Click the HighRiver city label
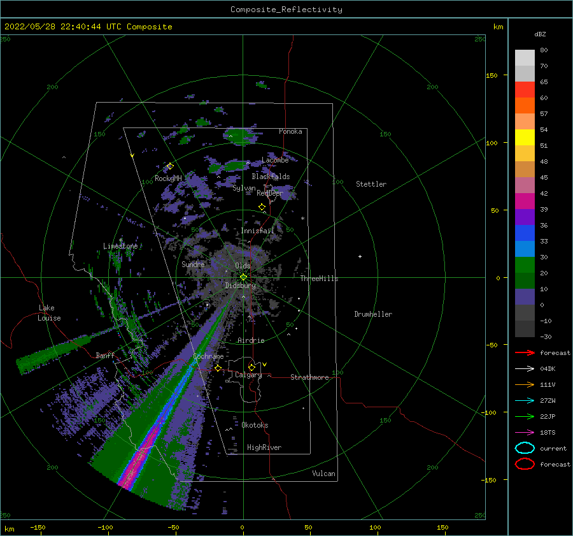The width and height of the screenshot is (573, 536). (264, 447)
